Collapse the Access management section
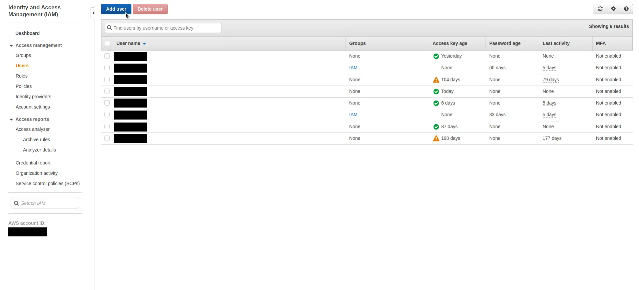 pyautogui.click(x=11, y=46)
